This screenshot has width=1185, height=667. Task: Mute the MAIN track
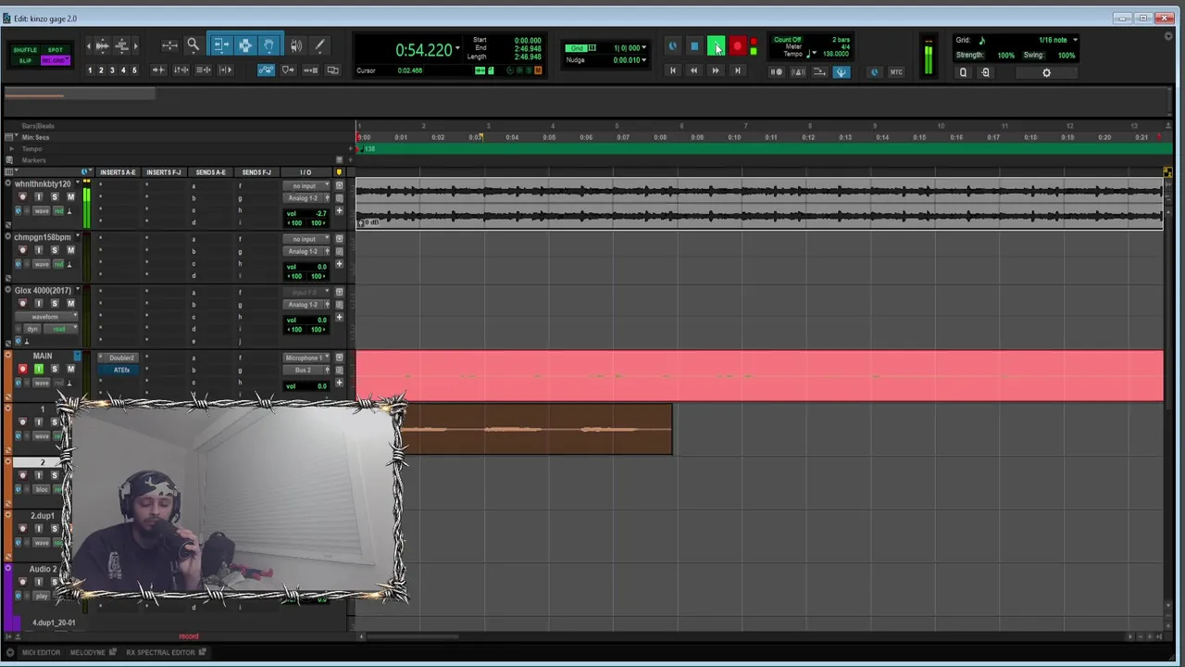point(70,369)
